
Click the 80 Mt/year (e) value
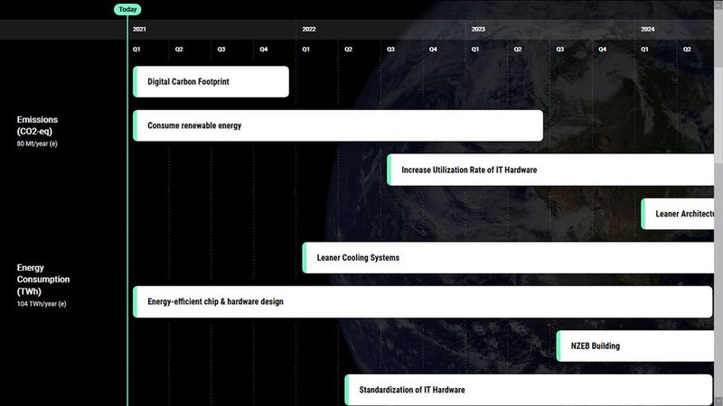(x=37, y=143)
